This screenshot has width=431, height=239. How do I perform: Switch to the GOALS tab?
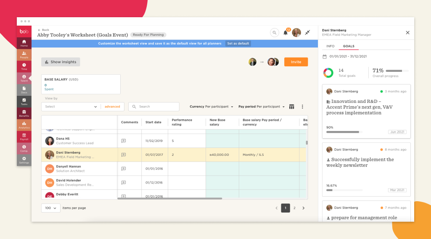(349, 46)
